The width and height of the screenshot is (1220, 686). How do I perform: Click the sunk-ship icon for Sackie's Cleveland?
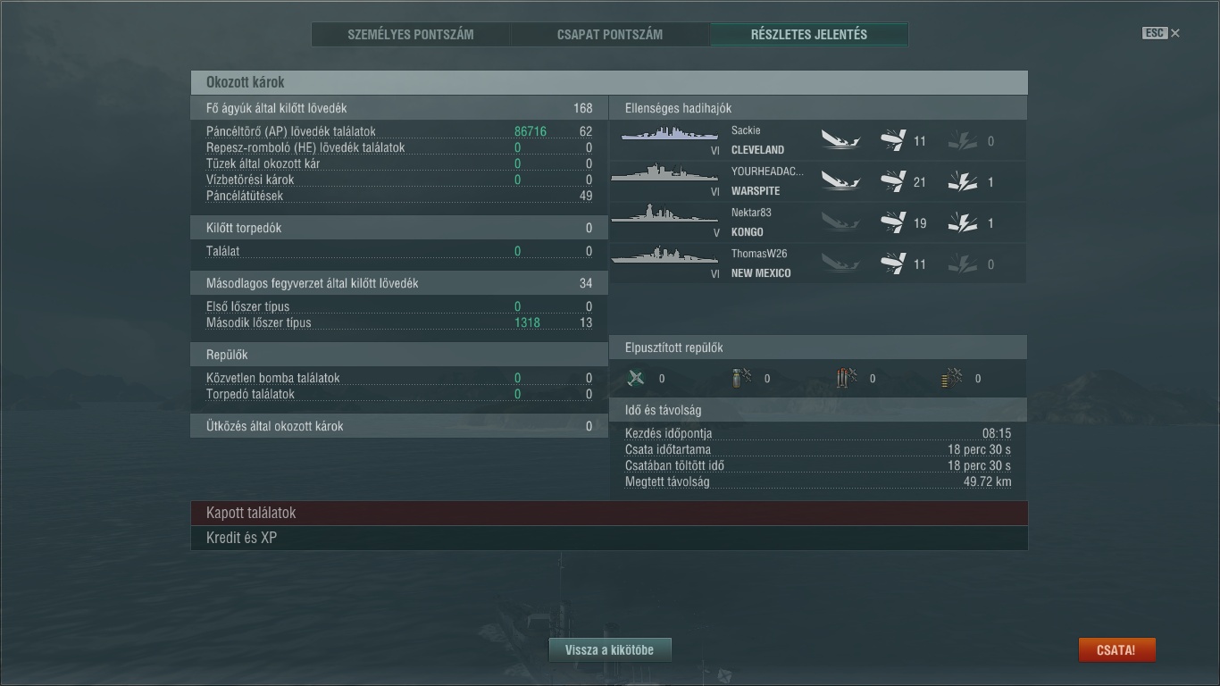(x=840, y=140)
